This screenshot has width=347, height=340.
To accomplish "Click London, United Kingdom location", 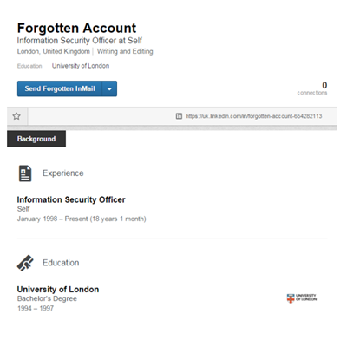I will (x=54, y=51).
